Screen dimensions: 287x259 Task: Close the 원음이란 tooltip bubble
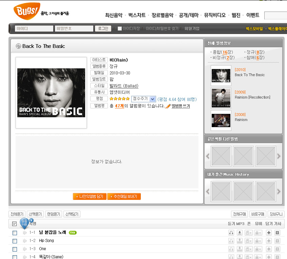[31, 220]
